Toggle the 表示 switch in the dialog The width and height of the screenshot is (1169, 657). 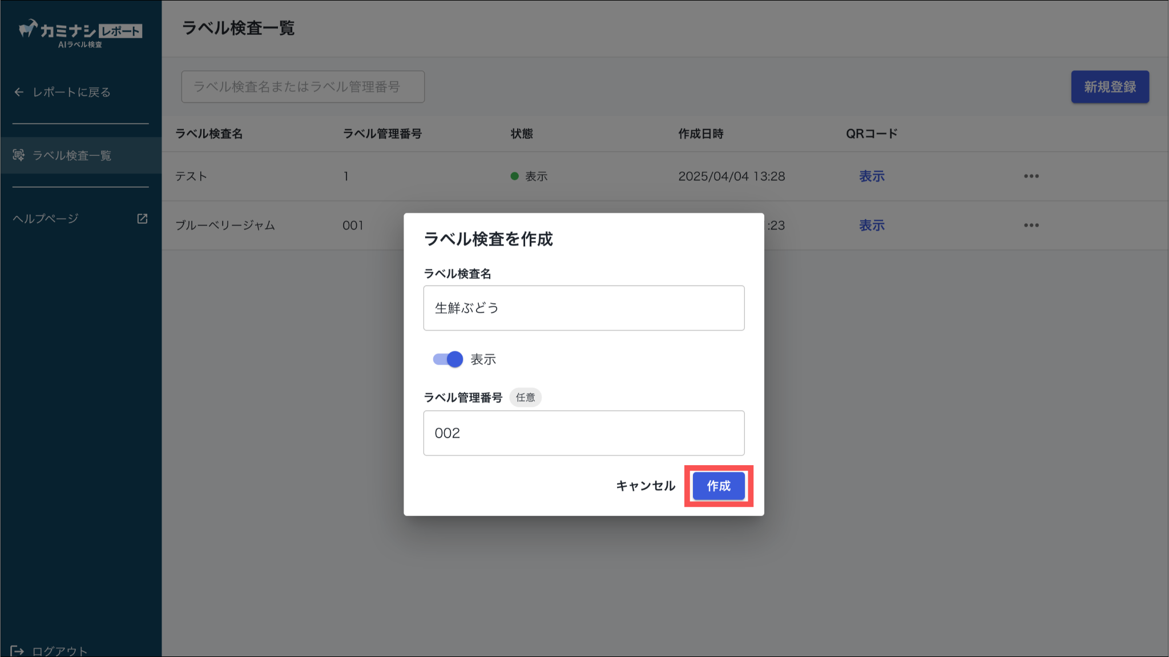448,360
